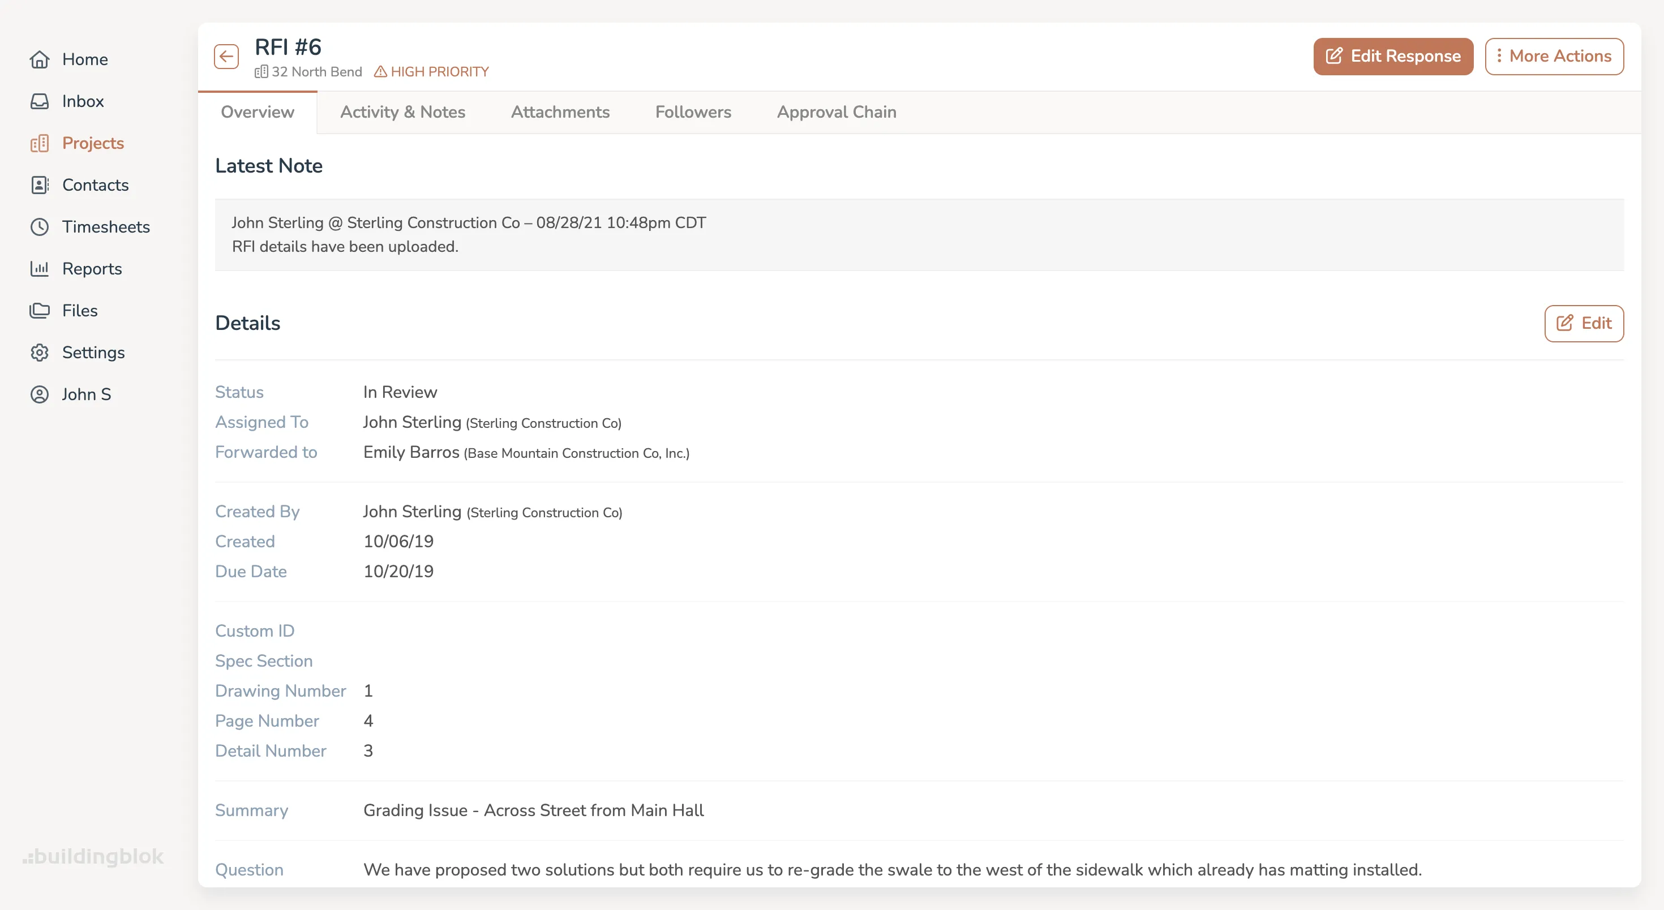
Task: Open the John S profile avatar
Action: coord(40,394)
